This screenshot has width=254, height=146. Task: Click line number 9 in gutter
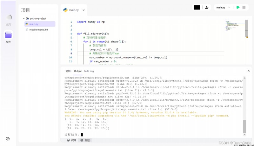click(x=71, y=54)
